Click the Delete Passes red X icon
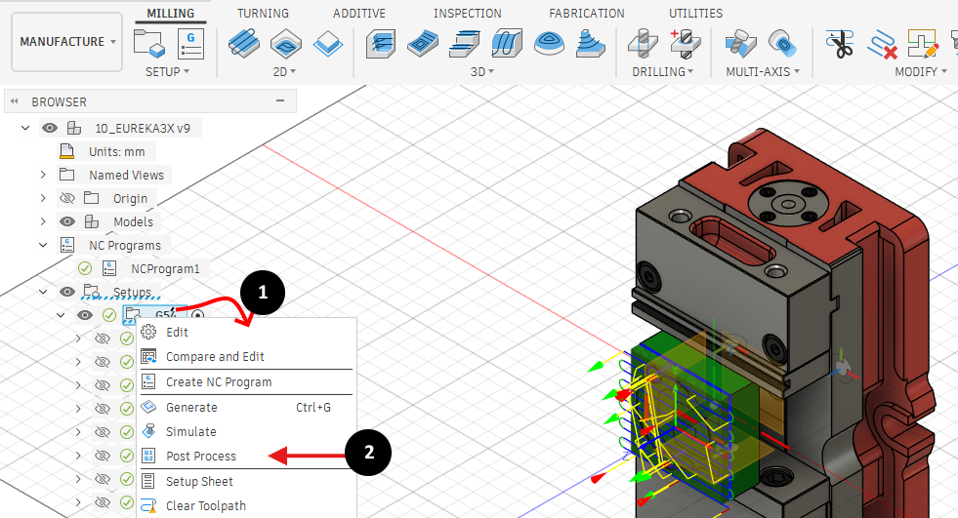 coord(882,44)
